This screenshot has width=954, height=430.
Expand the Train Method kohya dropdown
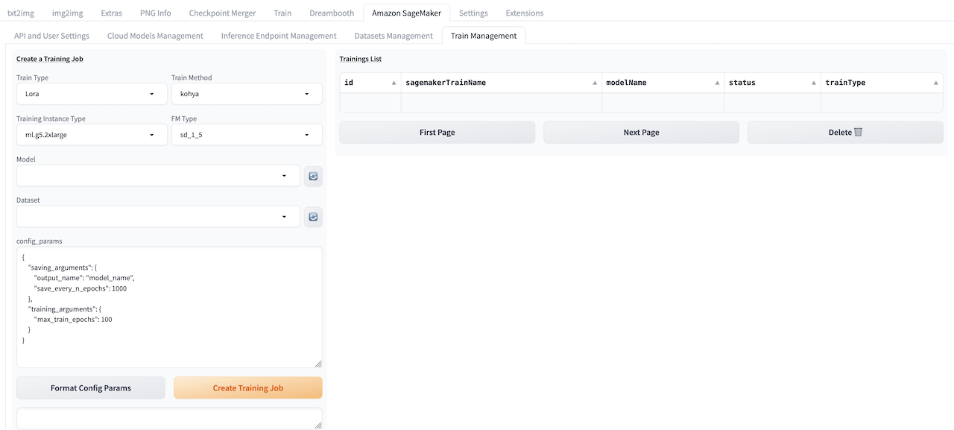(247, 94)
